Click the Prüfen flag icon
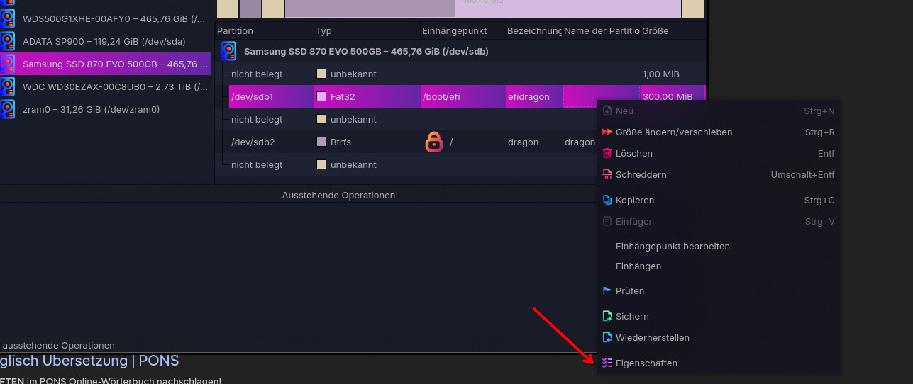913x384 pixels. [607, 290]
